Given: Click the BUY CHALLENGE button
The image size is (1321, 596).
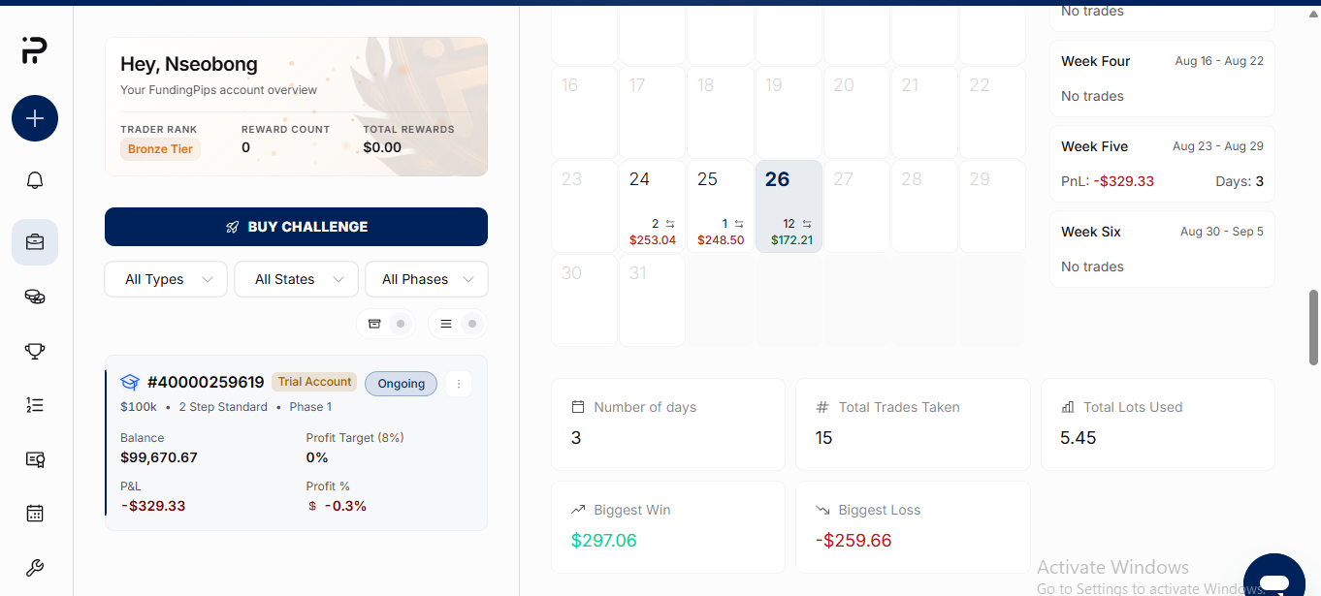Looking at the screenshot, I should point(296,227).
